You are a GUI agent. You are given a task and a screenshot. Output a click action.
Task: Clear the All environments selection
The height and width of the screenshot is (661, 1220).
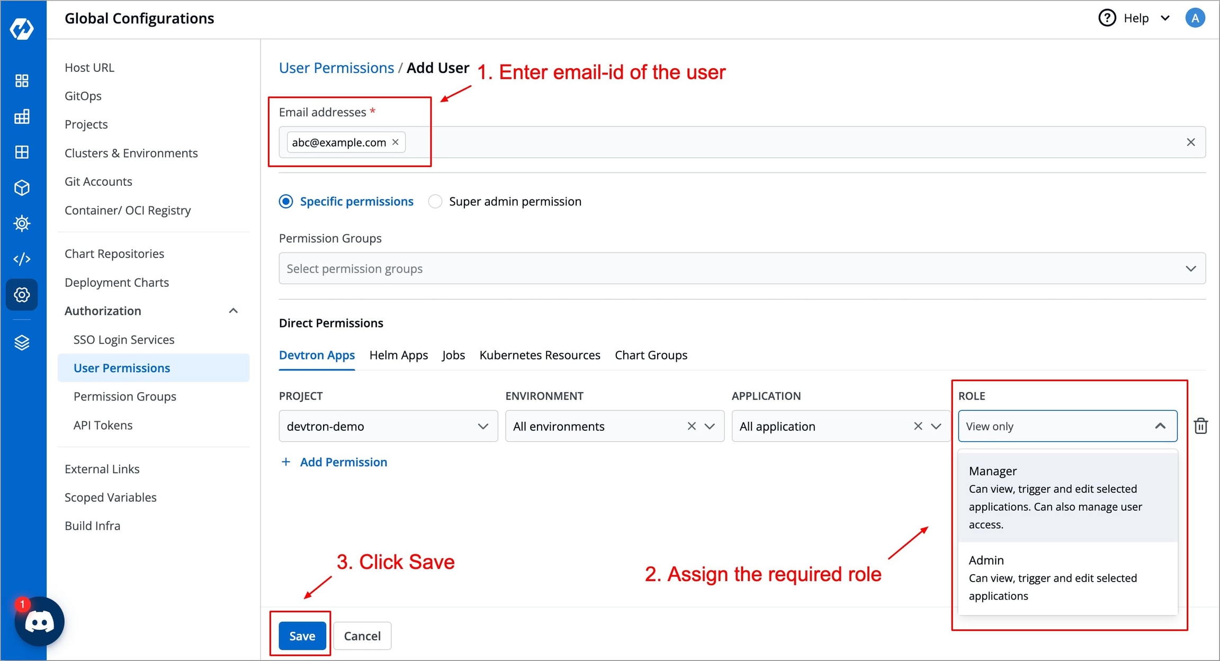point(692,426)
